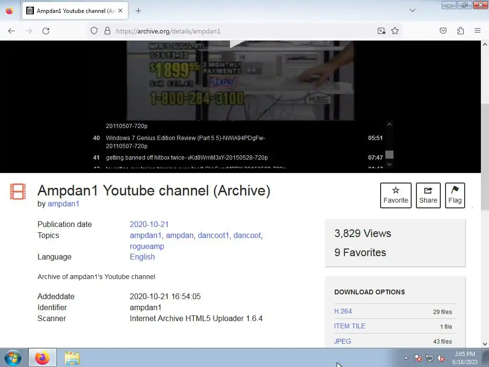This screenshot has width=489, height=367.
Task: Expand the H.264 download option
Action: (x=343, y=311)
